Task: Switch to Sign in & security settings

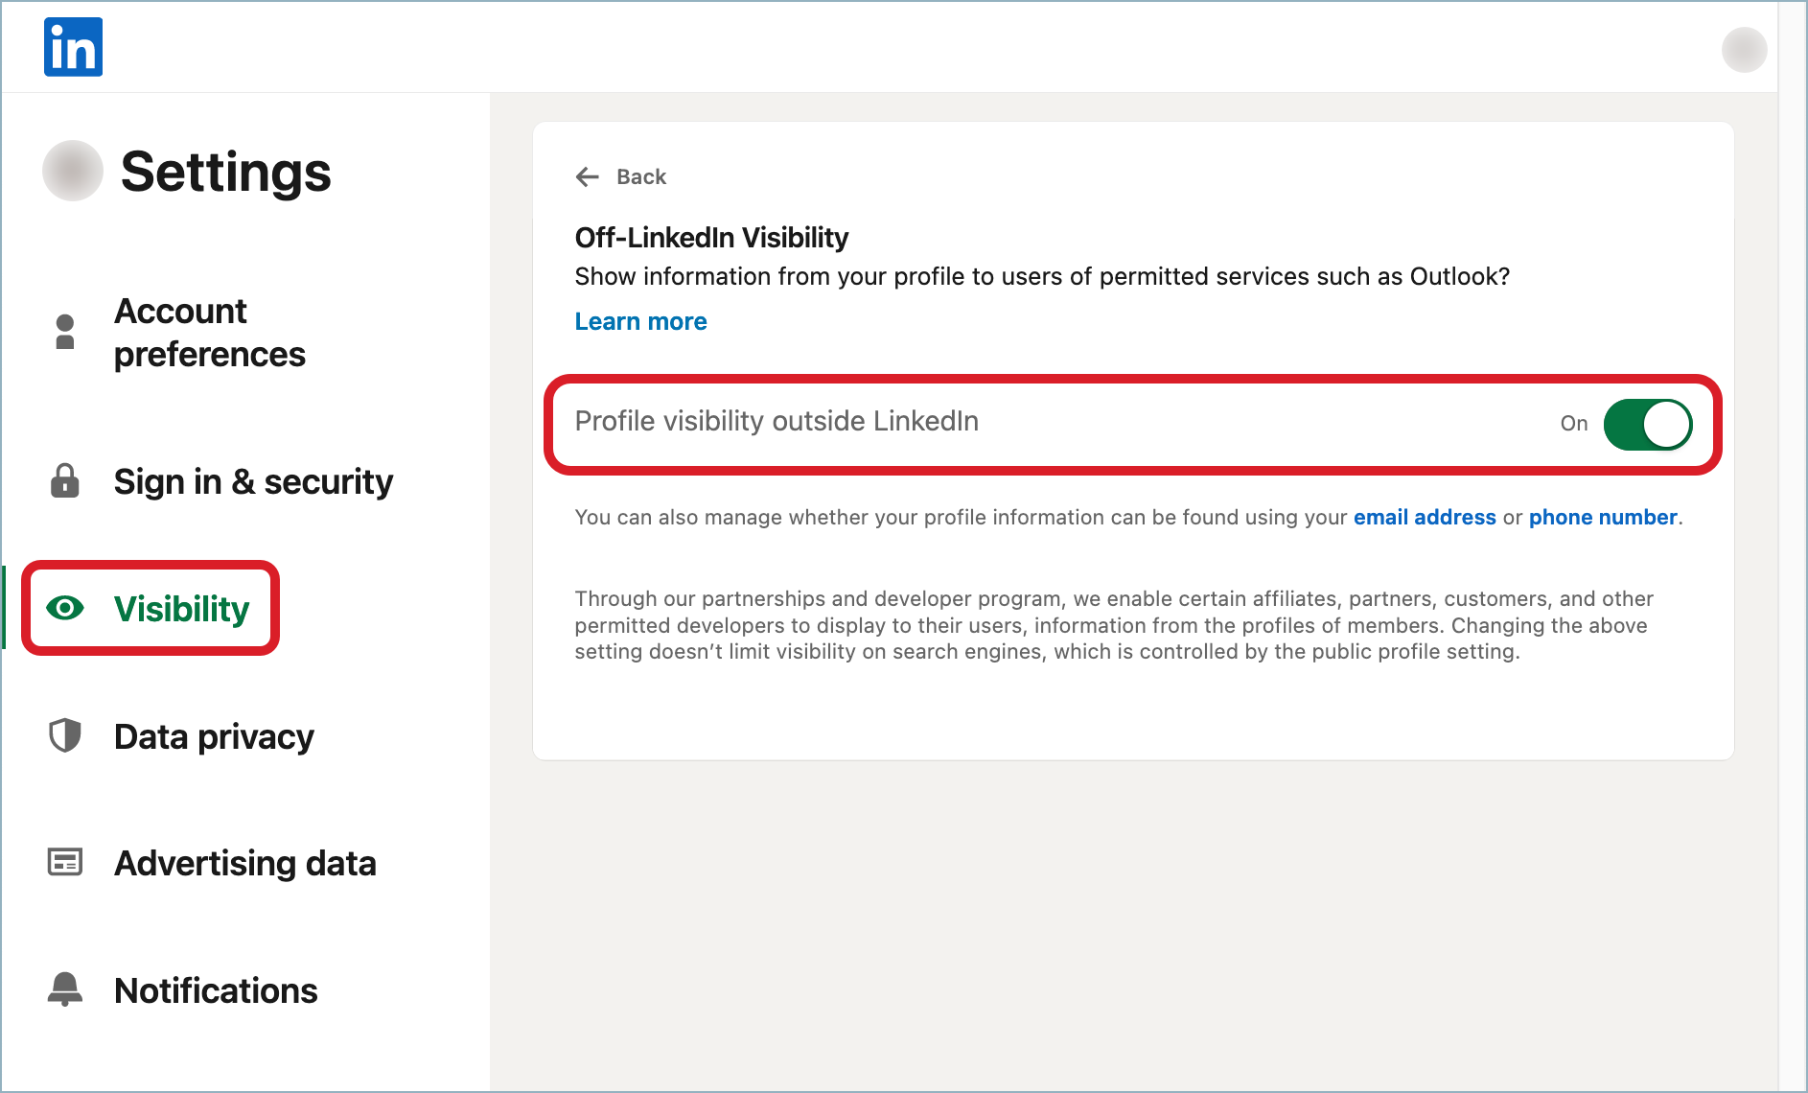Action: [252, 481]
